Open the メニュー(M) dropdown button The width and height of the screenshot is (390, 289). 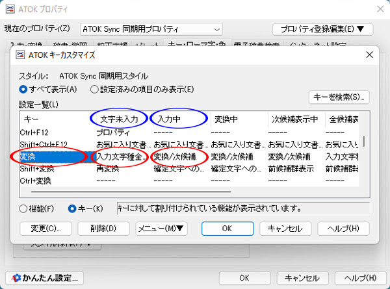point(161,229)
